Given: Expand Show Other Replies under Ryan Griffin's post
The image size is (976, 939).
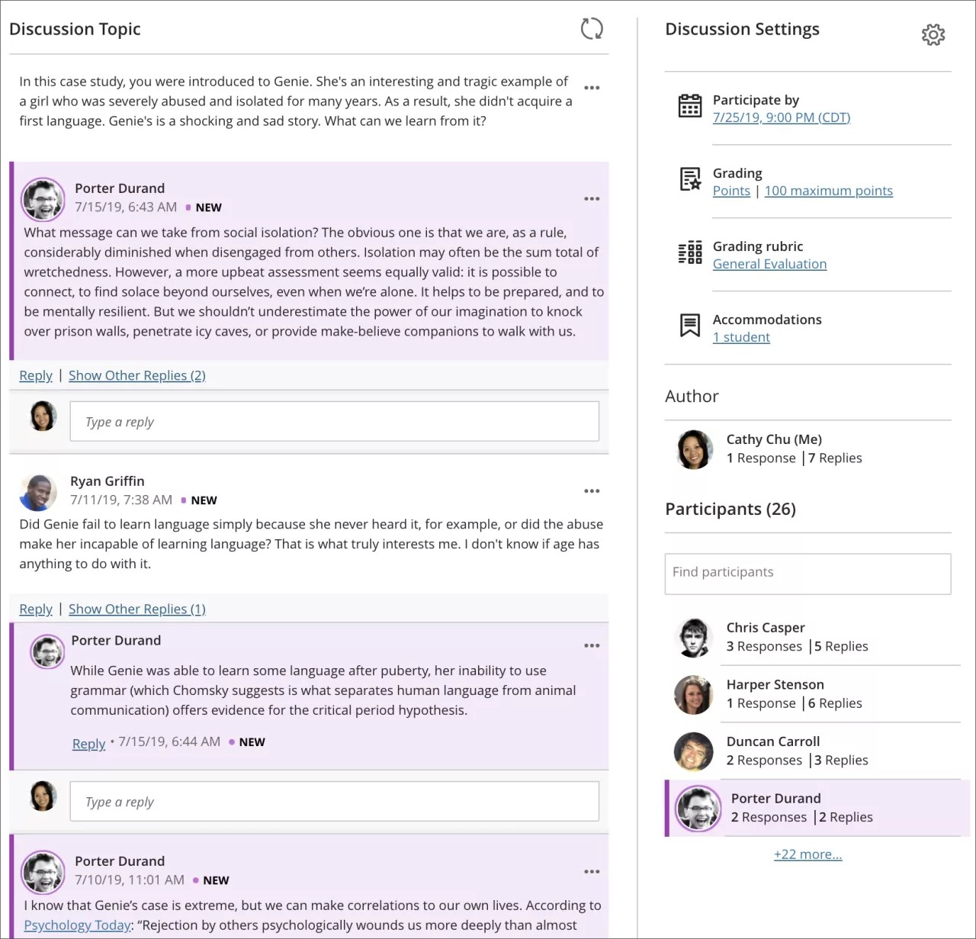Looking at the screenshot, I should [x=136, y=609].
